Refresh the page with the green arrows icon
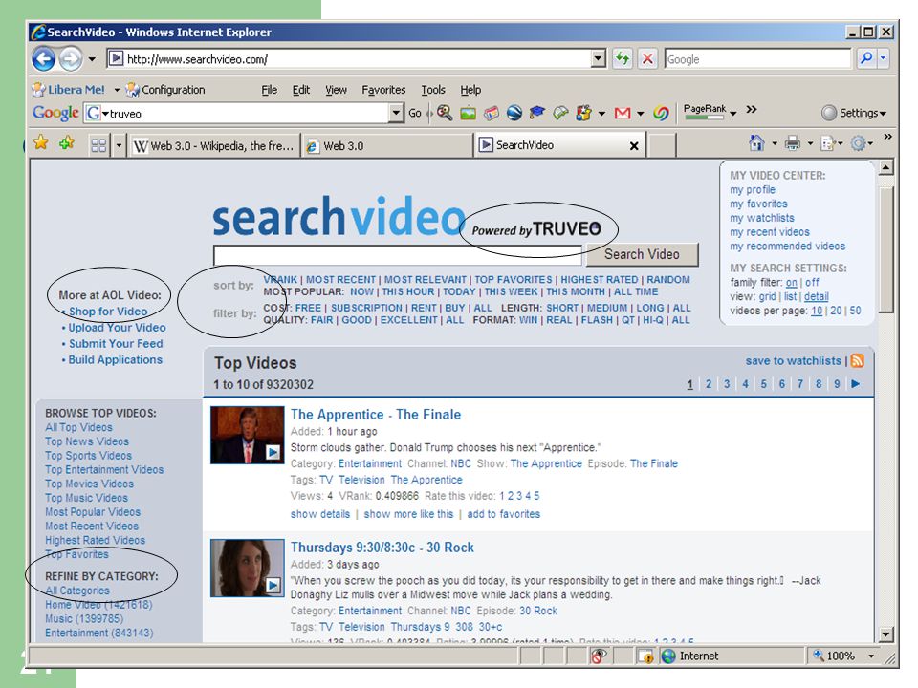Image resolution: width=918 pixels, height=688 pixels. pos(623,58)
